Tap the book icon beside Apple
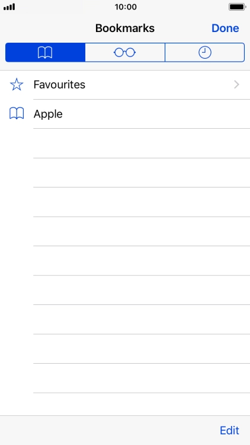250x445 pixels. click(x=17, y=113)
